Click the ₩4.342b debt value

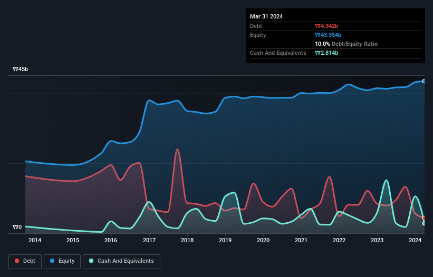point(326,26)
